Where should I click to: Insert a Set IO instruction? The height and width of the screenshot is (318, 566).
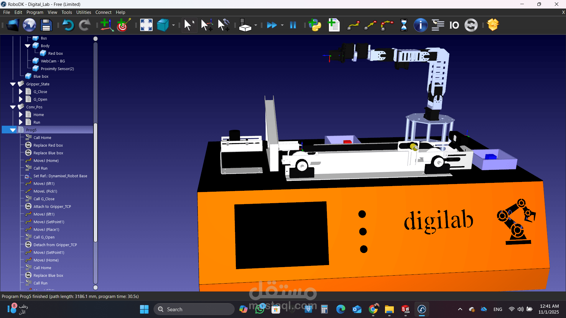(x=454, y=25)
